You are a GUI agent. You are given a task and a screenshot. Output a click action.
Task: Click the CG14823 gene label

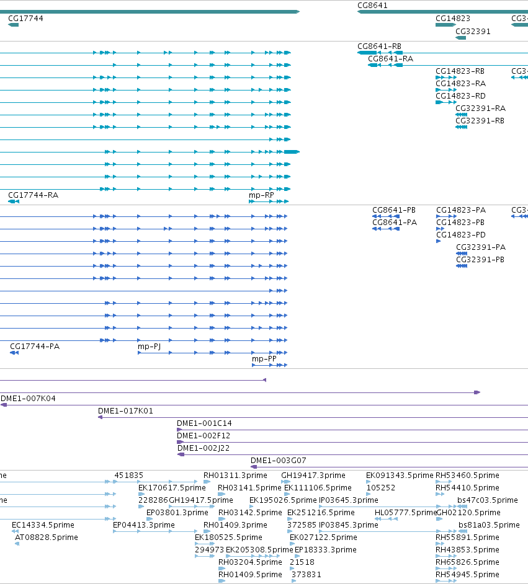point(453,18)
